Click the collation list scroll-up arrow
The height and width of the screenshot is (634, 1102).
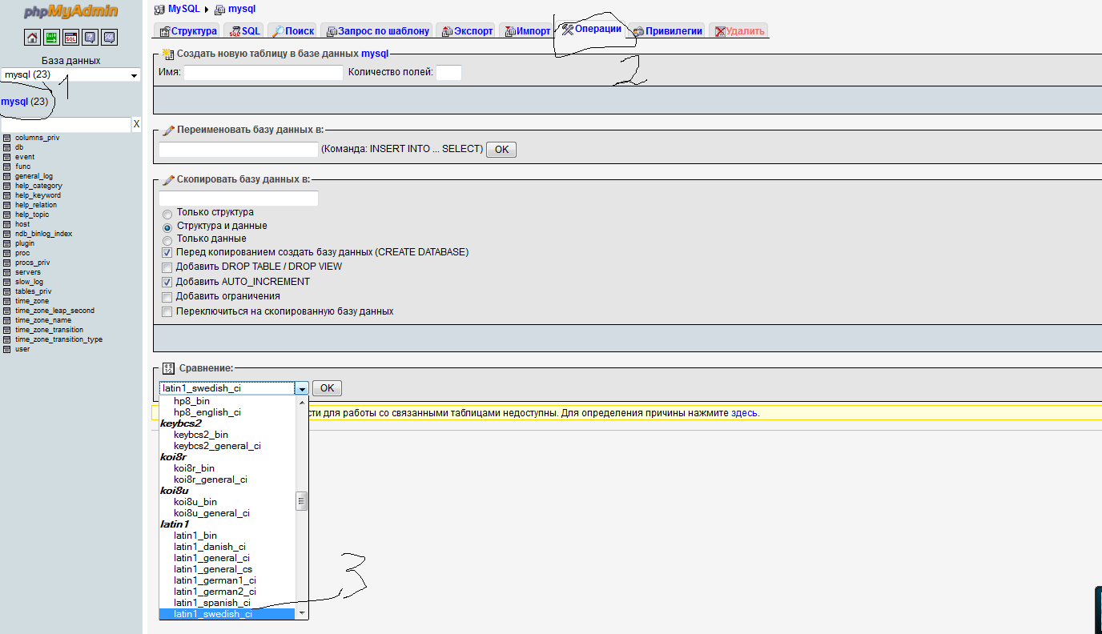pyautogui.click(x=302, y=401)
